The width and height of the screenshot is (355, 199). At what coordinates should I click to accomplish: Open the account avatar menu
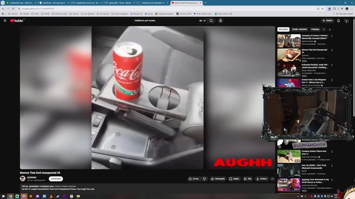point(346,20)
